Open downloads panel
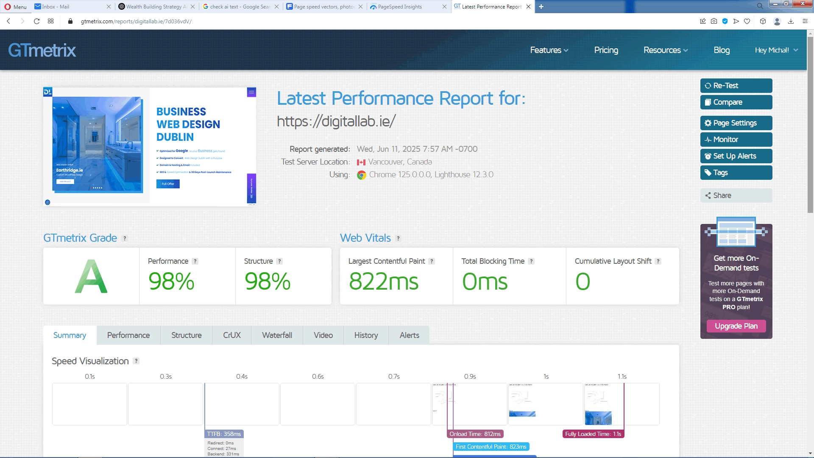The width and height of the screenshot is (814, 458). pos(791,21)
